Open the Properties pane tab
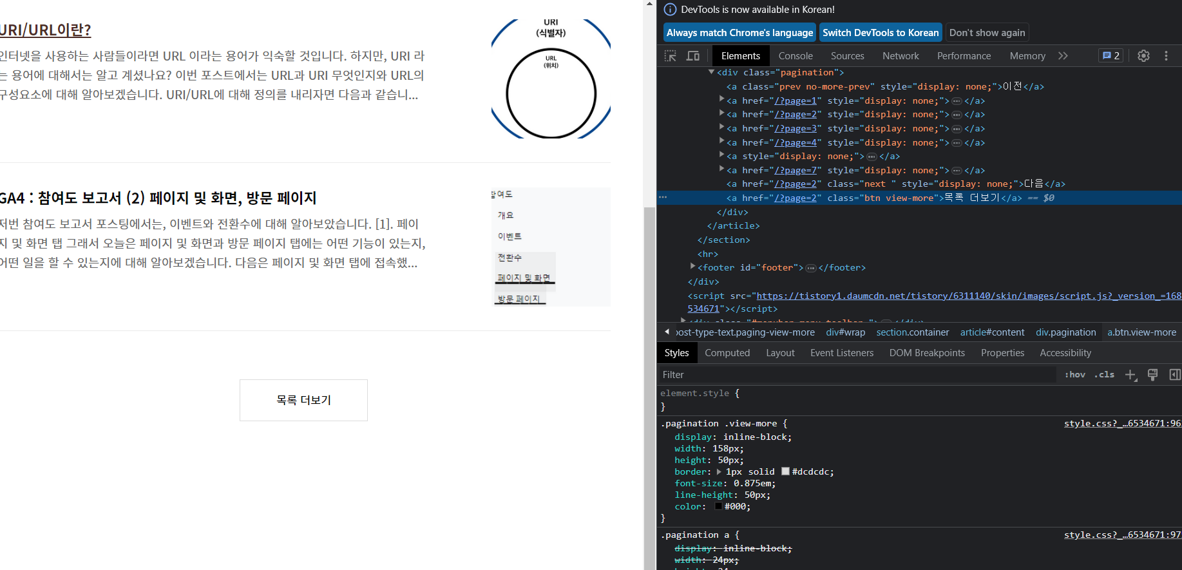Image resolution: width=1182 pixels, height=570 pixels. tap(1002, 353)
